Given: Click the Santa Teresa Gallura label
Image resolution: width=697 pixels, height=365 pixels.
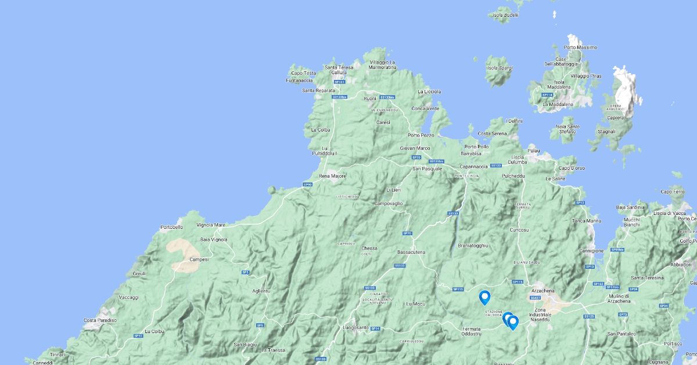Looking at the screenshot, I should (x=339, y=70).
